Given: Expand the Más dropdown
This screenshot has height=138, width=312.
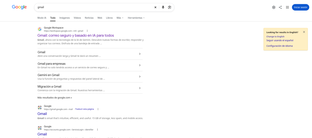Looking at the screenshot, I should [x=120, y=18].
